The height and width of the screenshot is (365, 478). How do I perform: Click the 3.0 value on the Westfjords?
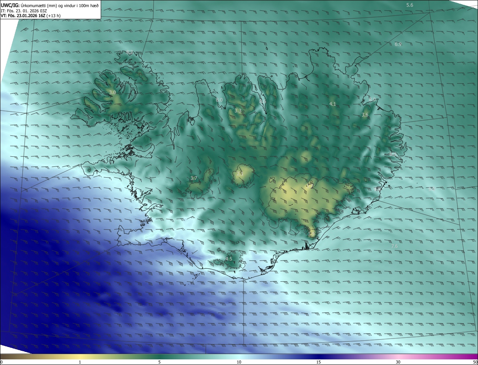tap(112, 92)
